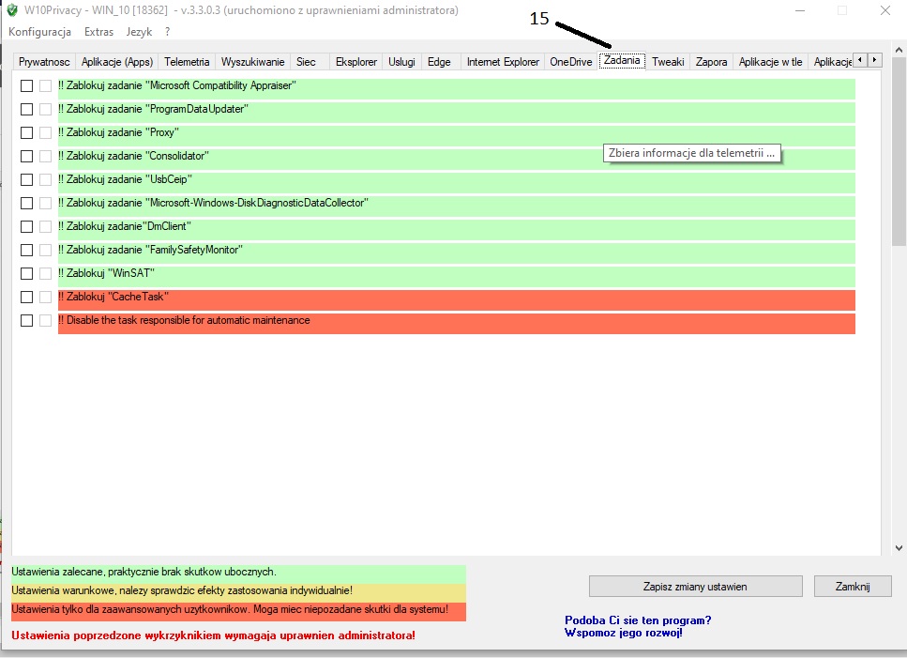Select row "Zablokuj zadanie Microsoft Compatibility Appraiser"
Viewport: 907px width, 658px height.
(457, 89)
